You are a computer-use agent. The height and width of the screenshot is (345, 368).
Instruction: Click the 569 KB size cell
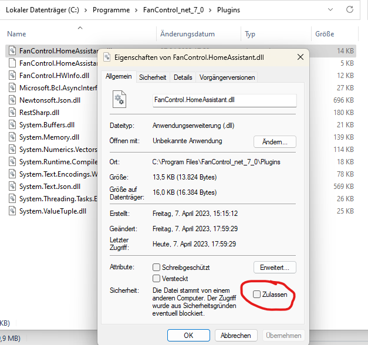[x=343, y=187]
